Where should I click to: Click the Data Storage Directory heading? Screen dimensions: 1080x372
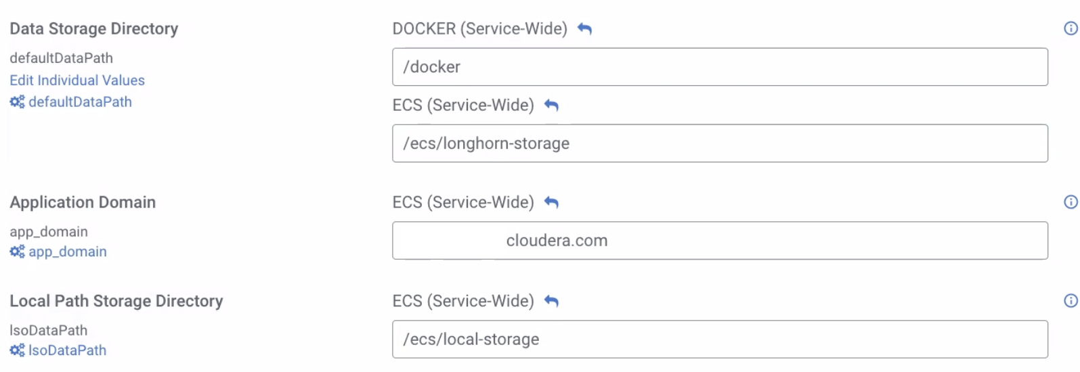click(x=94, y=28)
